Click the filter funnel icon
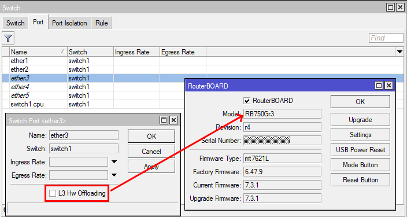This screenshot has width=407, height=217. (8, 38)
